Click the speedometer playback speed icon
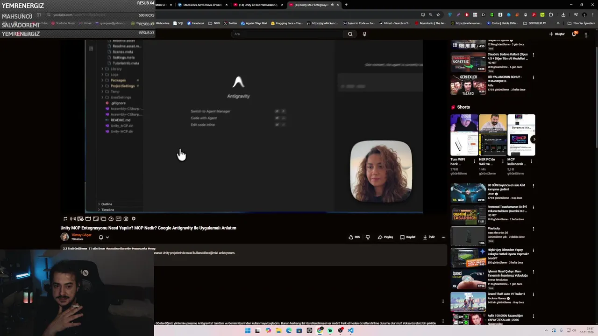Viewport: 598px width, 336px height. click(x=111, y=218)
